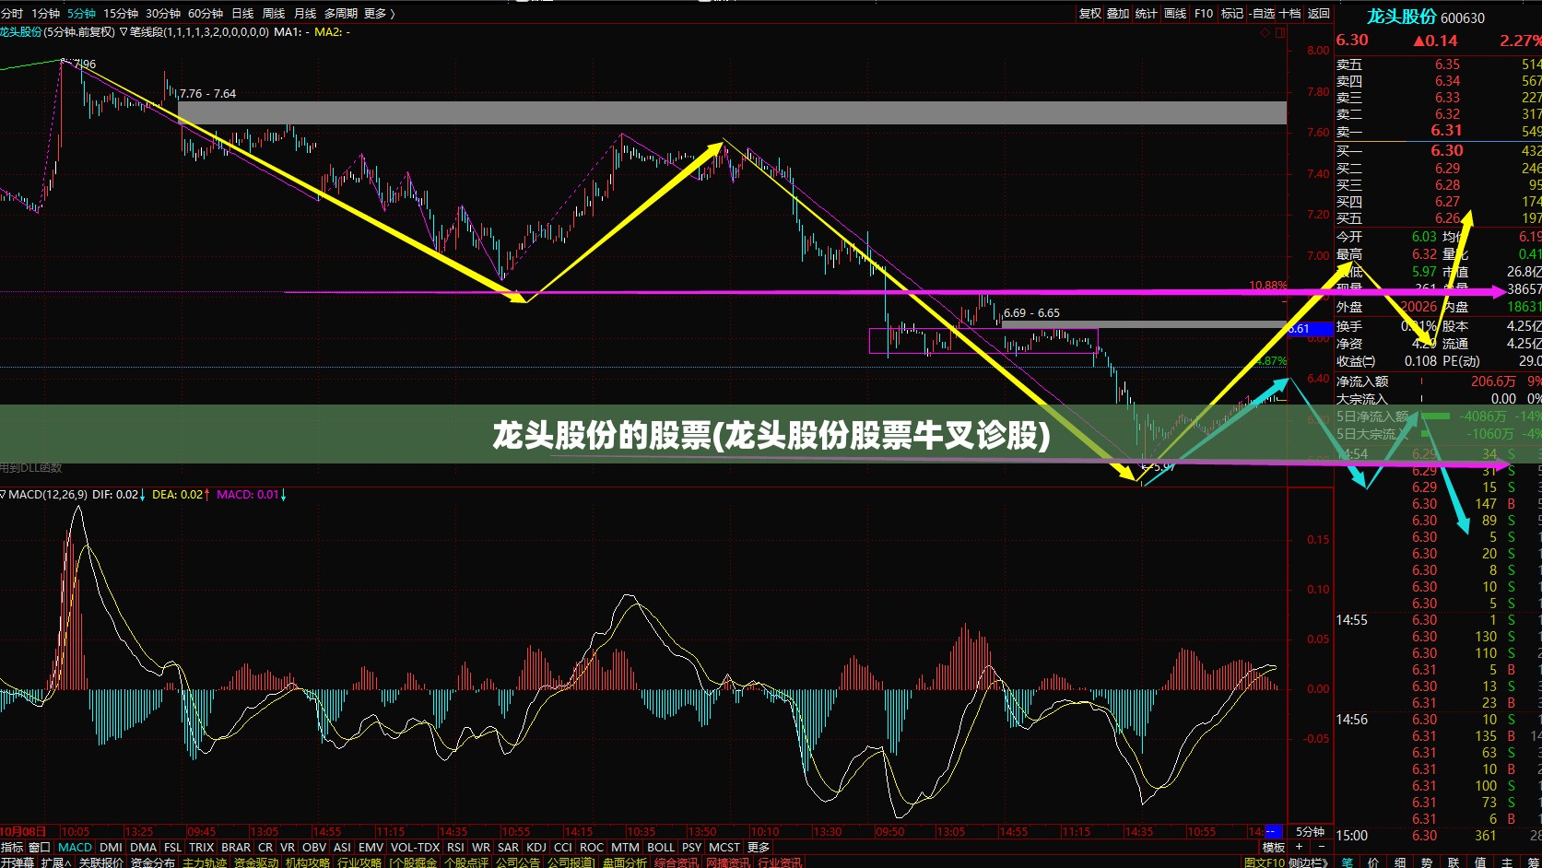Image resolution: width=1542 pixels, height=868 pixels.
Task: Select the 笔 tick view icon
Action: (1347, 862)
